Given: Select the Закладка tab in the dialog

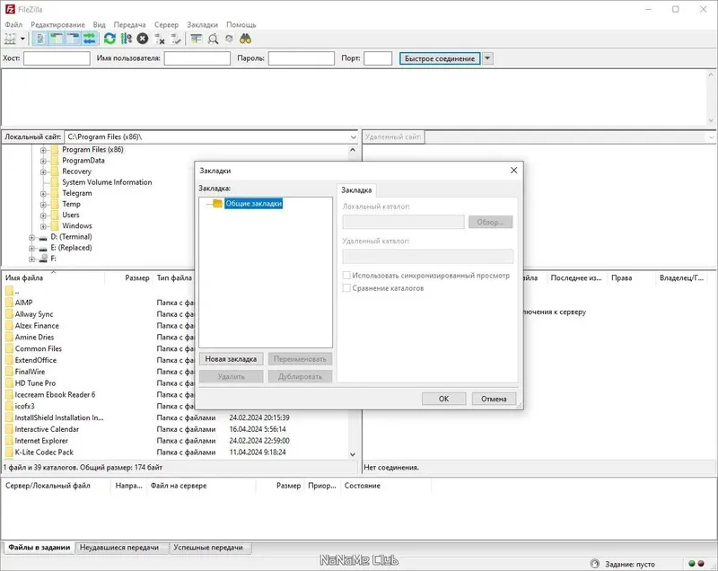Looking at the screenshot, I should 356,190.
